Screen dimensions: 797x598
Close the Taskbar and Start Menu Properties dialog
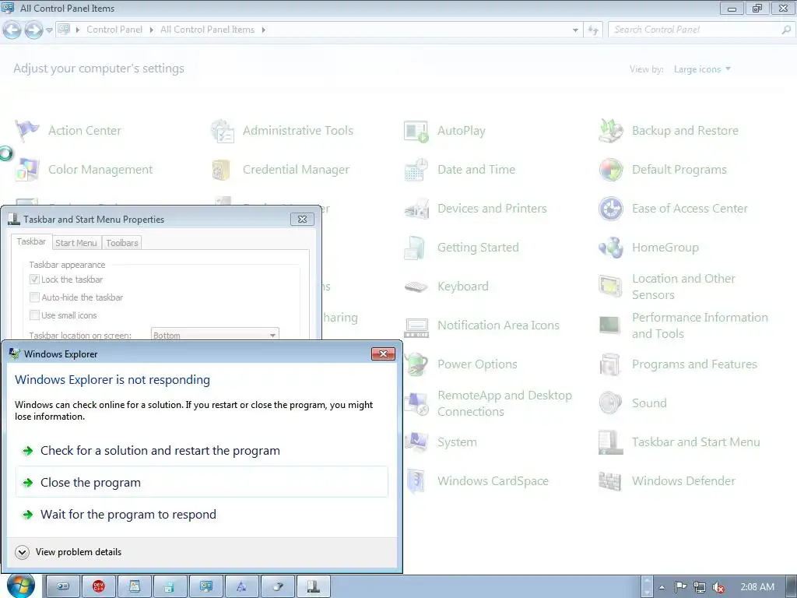(x=303, y=219)
